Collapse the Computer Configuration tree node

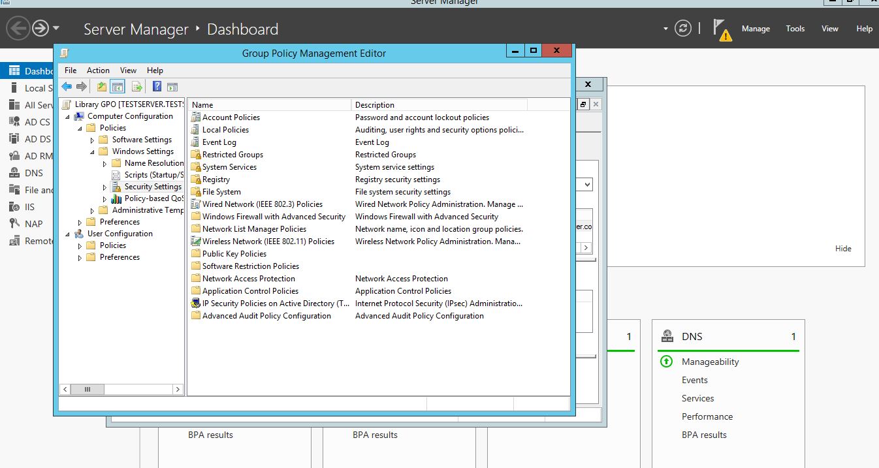[x=68, y=116]
